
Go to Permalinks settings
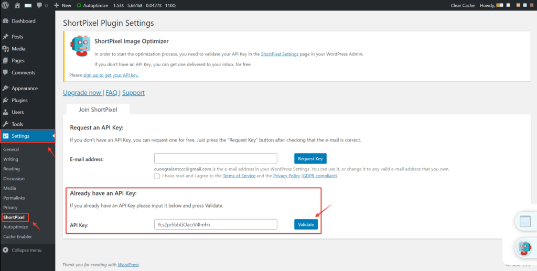click(14, 198)
